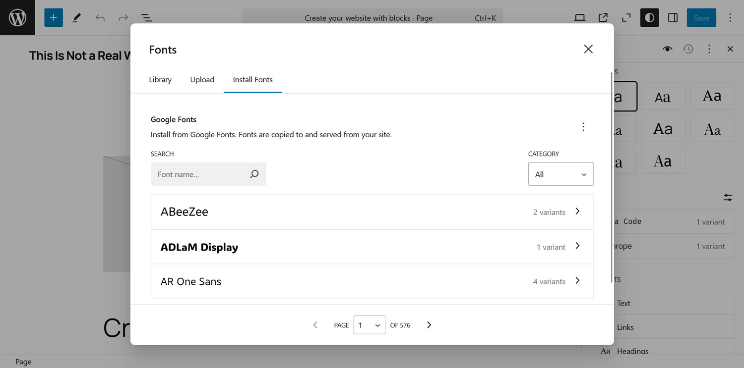The width and height of the screenshot is (744, 368).
Task: Open the ABeeZee font row
Action: coord(372,212)
